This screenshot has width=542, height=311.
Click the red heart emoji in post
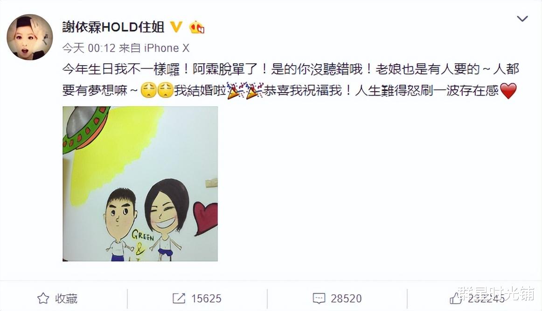pos(508,91)
